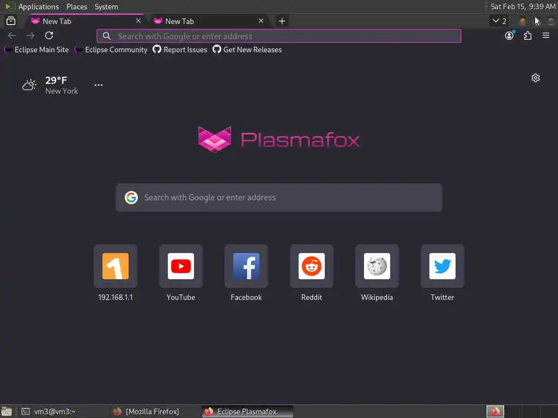
Task: Open the weather widget options ellipsis
Action: click(x=99, y=85)
